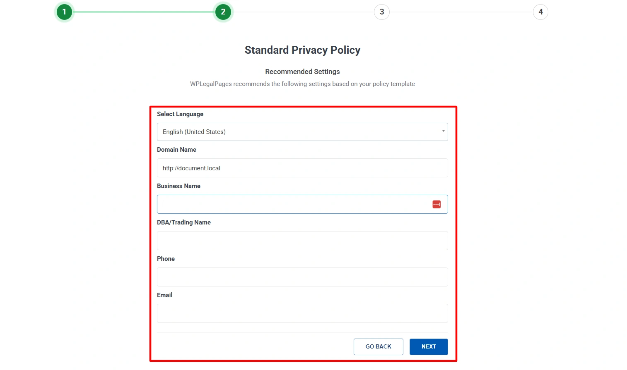
Task: Select step 2 in the progress stepper
Action: coord(223,12)
